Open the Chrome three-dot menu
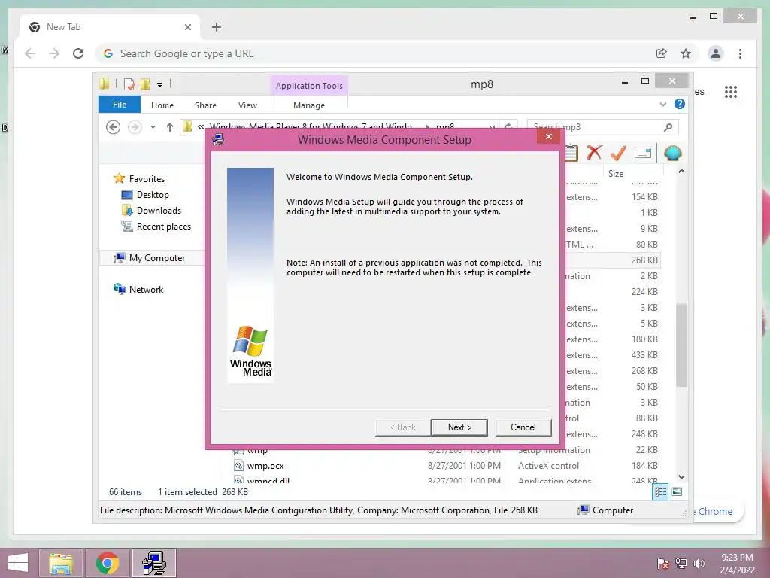The width and height of the screenshot is (770, 578). [x=740, y=53]
